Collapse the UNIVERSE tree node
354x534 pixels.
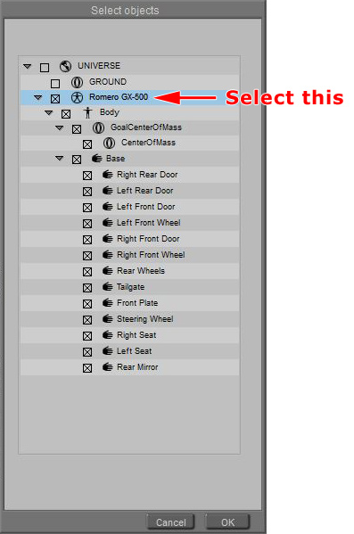(28, 66)
